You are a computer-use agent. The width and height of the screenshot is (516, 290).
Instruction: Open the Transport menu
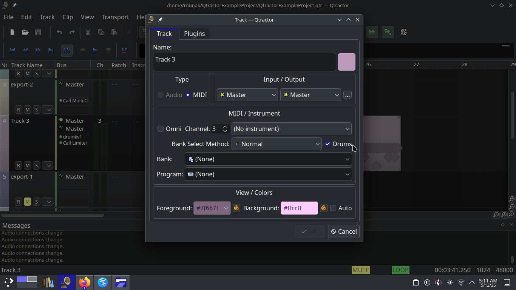pyautogui.click(x=115, y=17)
